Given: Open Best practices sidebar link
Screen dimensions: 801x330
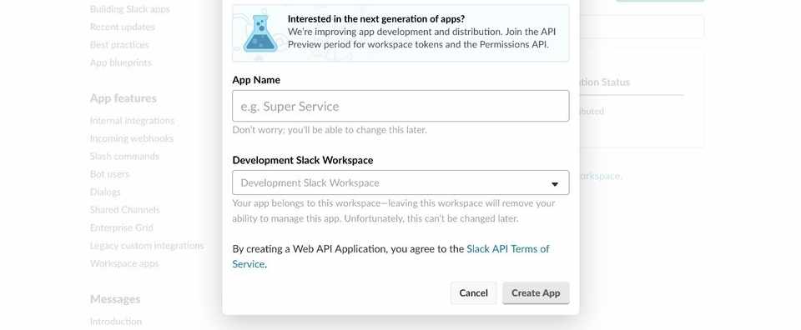Looking at the screenshot, I should coord(119,45).
